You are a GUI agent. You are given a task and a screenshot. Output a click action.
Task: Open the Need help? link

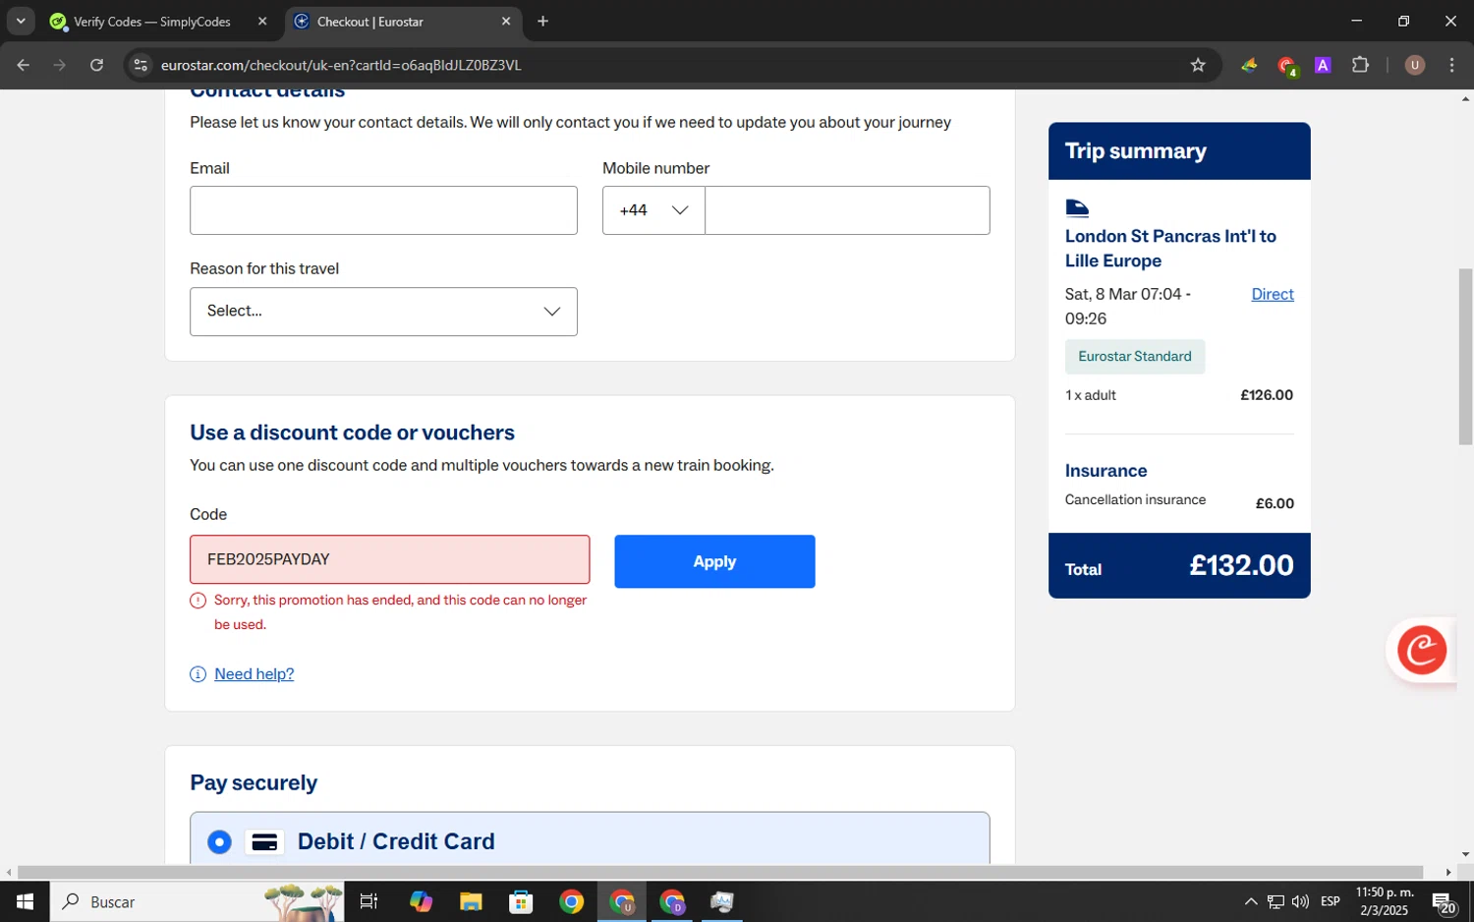pyautogui.click(x=254, y=674)
